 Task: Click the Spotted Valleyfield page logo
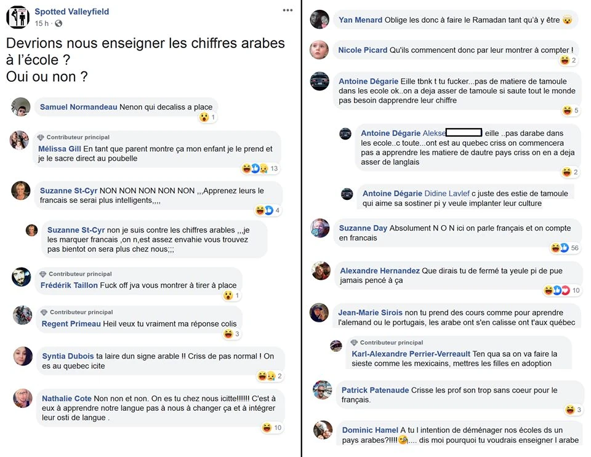click(x=17, y=17)
